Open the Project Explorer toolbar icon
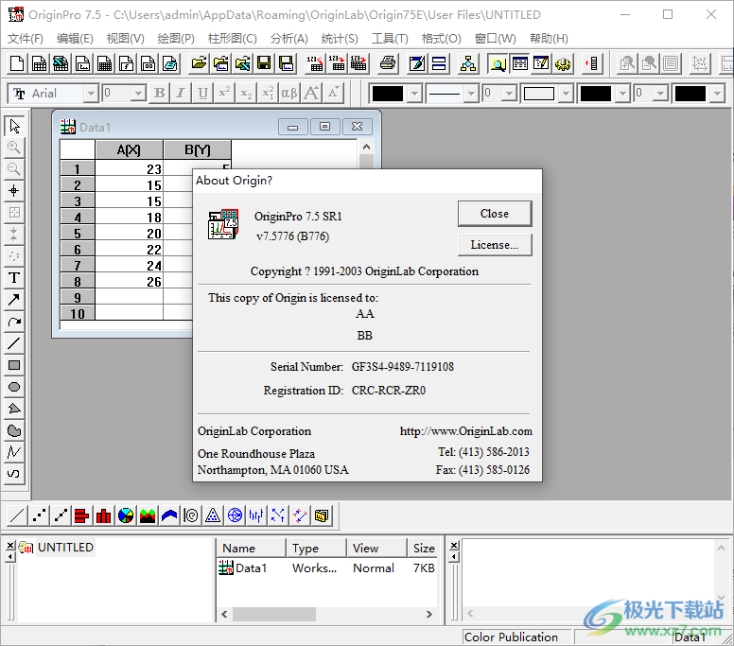 (x=498, y=63)
